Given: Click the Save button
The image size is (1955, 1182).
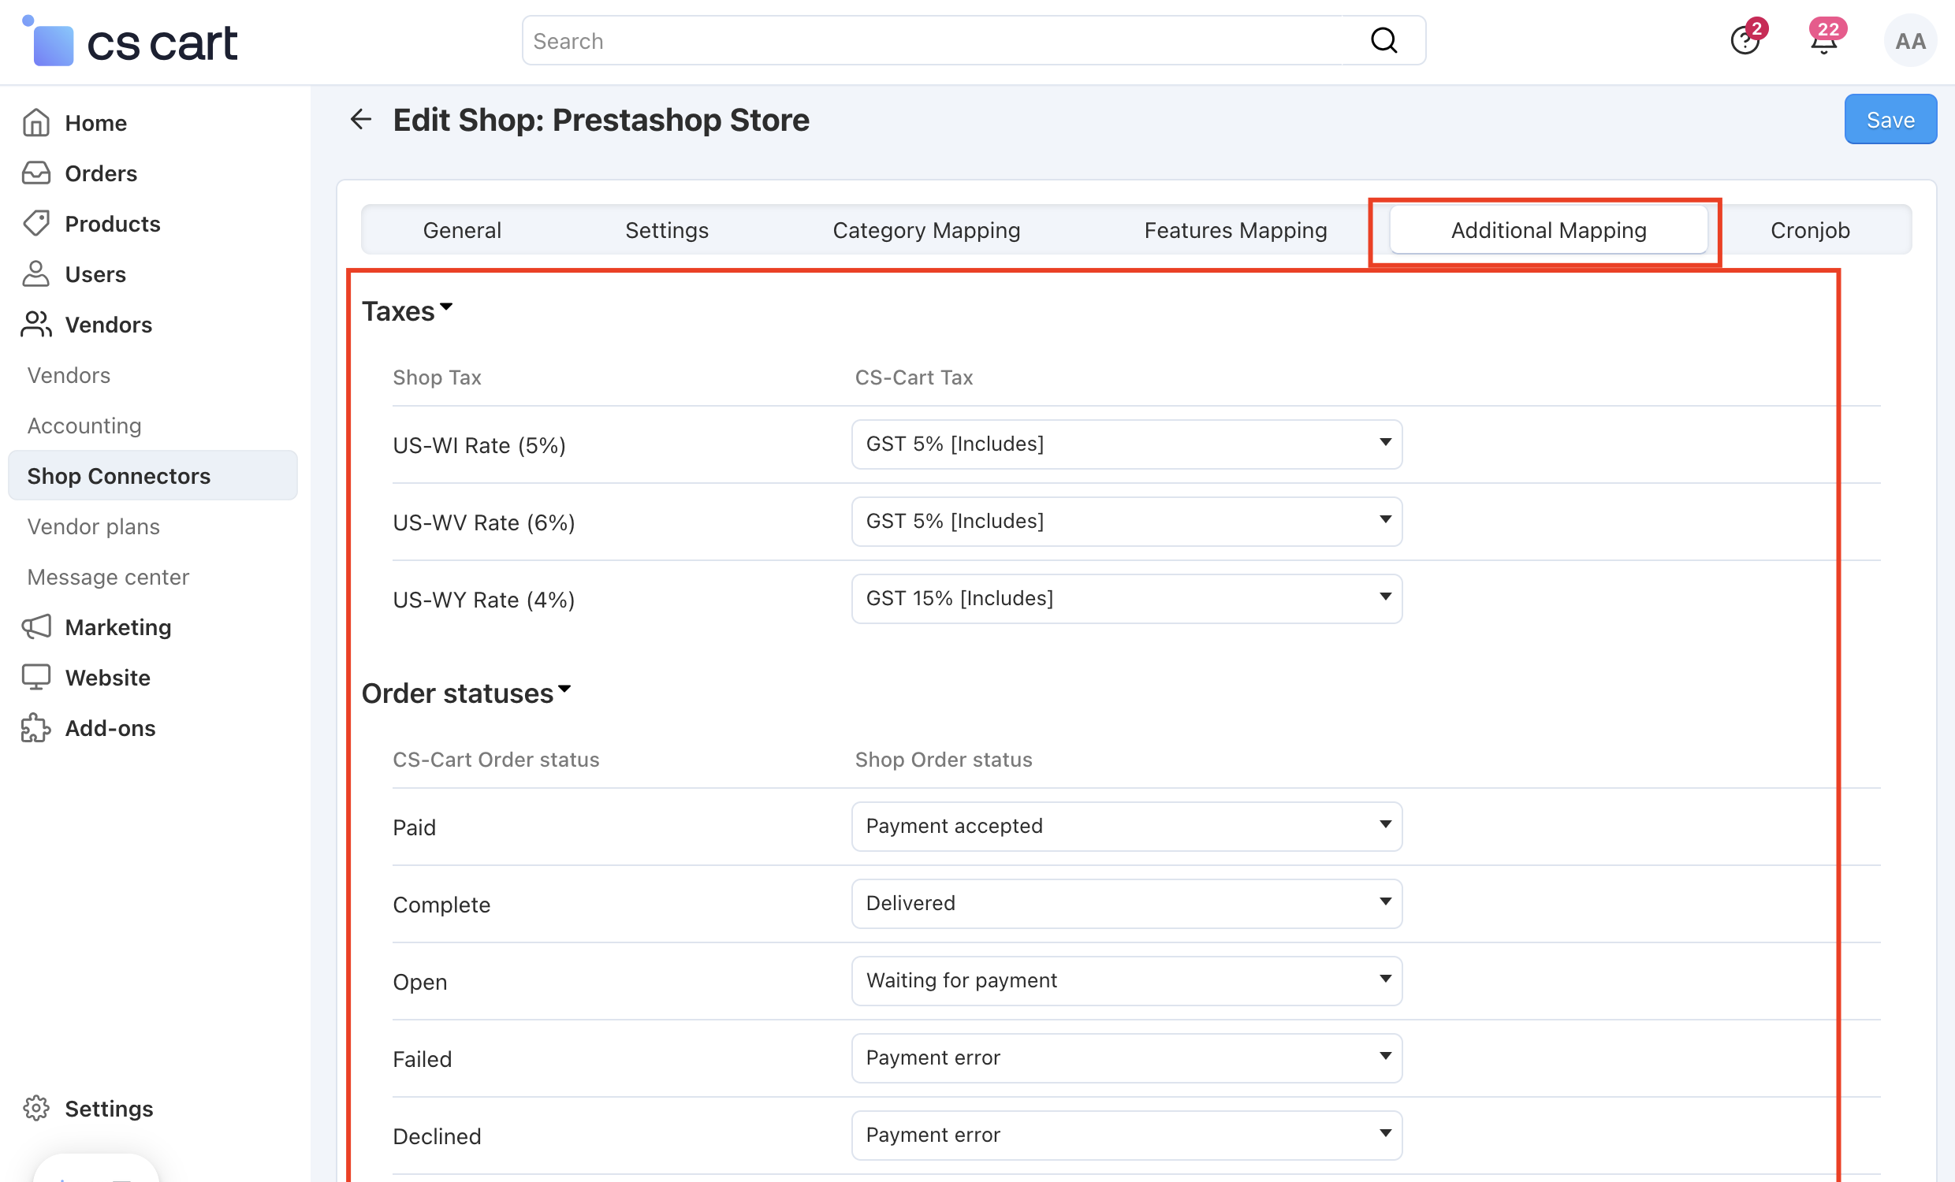Looking at the screenshot, I should (1890, 119).
